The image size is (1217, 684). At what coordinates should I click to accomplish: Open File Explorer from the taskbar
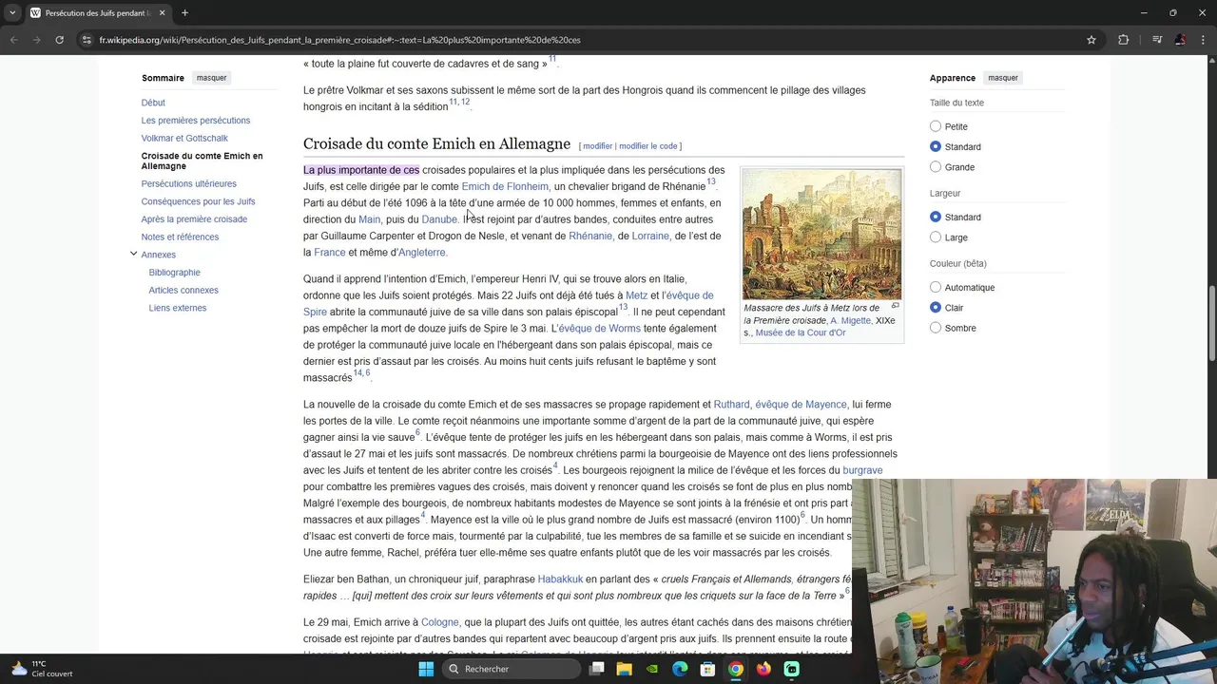pyautogui.click(x=625, y=669)
